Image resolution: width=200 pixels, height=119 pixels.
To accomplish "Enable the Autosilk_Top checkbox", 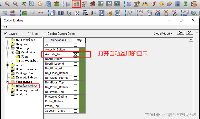I will point(76,54).
